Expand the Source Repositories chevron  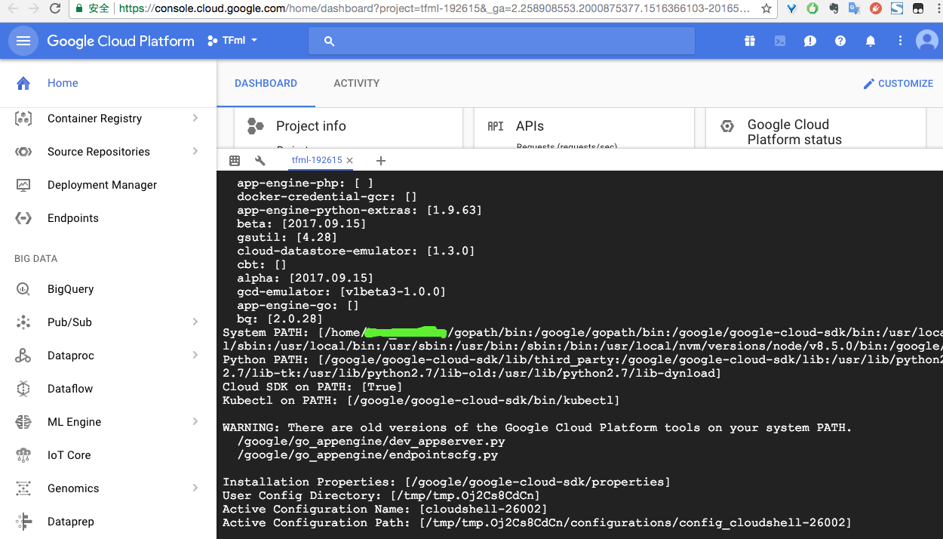[x=195, y=151]
